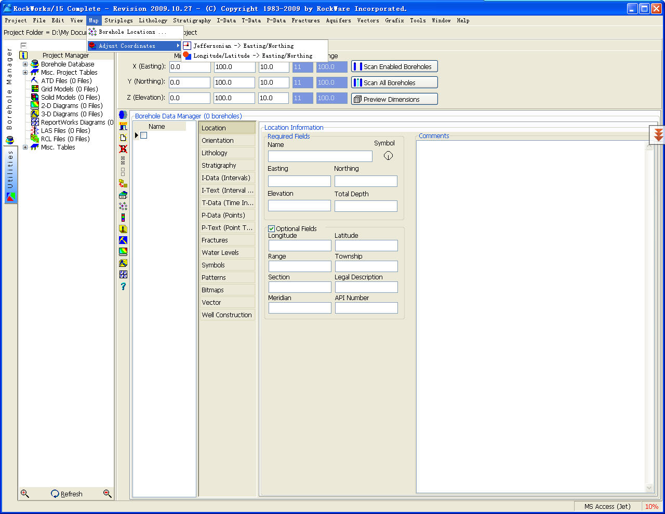Click the Project Manager info icon
Viewport: 665px width, 514px height.
tap(23, 55)
